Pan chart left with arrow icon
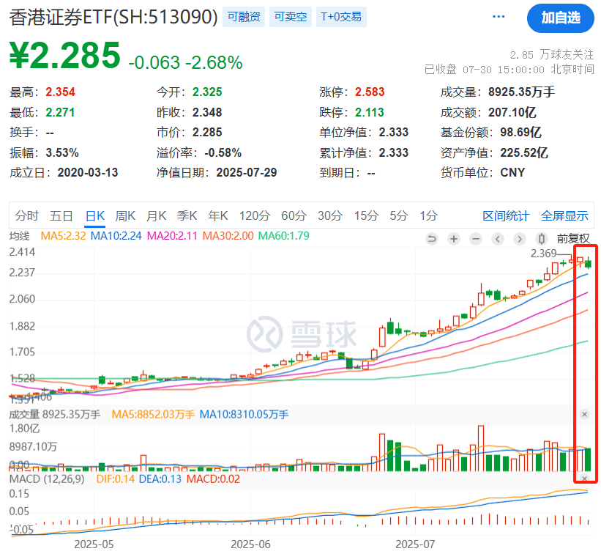This screenshot has width=601, height=554. [x=498, y=239]
